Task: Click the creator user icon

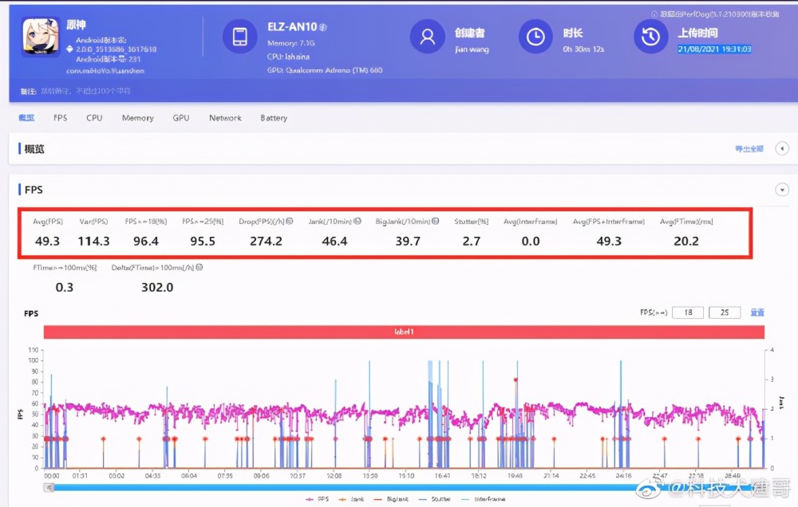Action: (x=427, y=37)
